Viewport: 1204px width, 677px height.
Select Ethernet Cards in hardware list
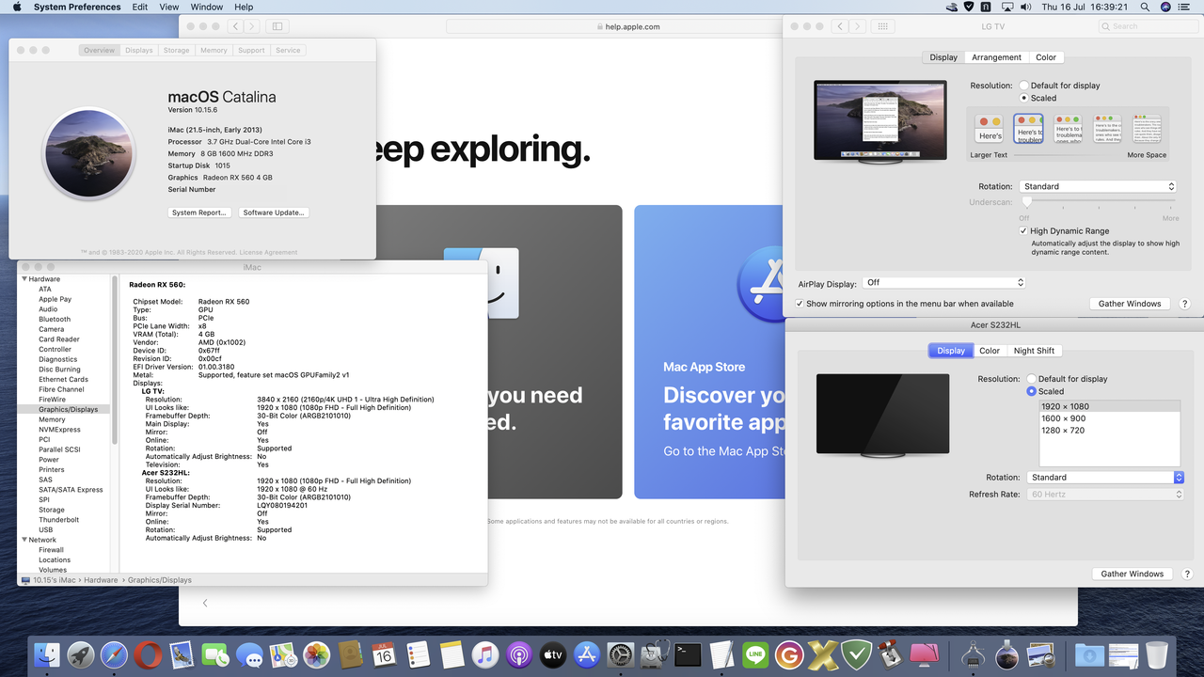[63, 379]
